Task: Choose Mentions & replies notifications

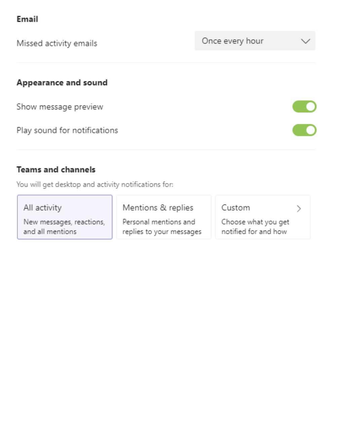Action: point(163,216)
